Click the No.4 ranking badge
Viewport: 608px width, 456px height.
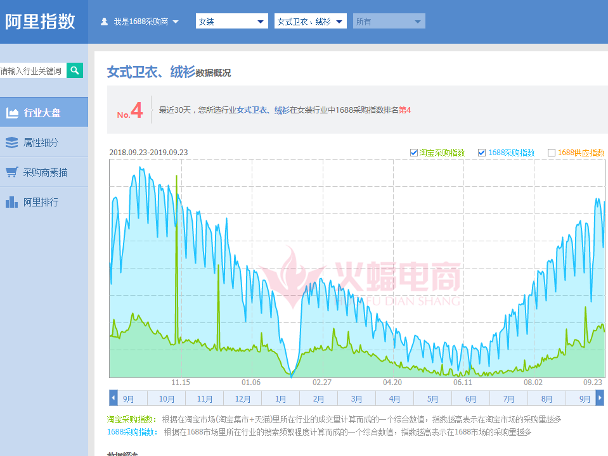tap(130, 110)
